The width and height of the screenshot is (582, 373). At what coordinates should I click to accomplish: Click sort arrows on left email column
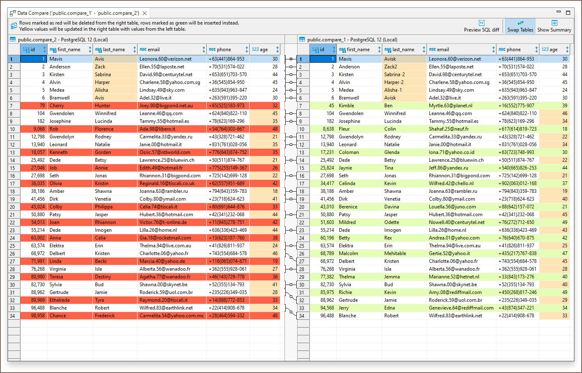tap(203, 50)
